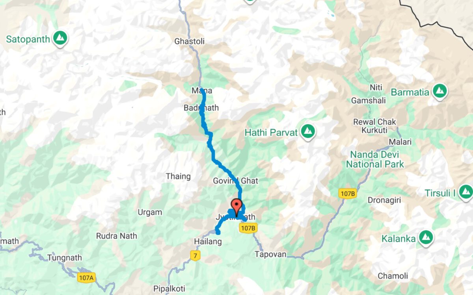Click the Nanda Devi National Park label

(375, 159)
